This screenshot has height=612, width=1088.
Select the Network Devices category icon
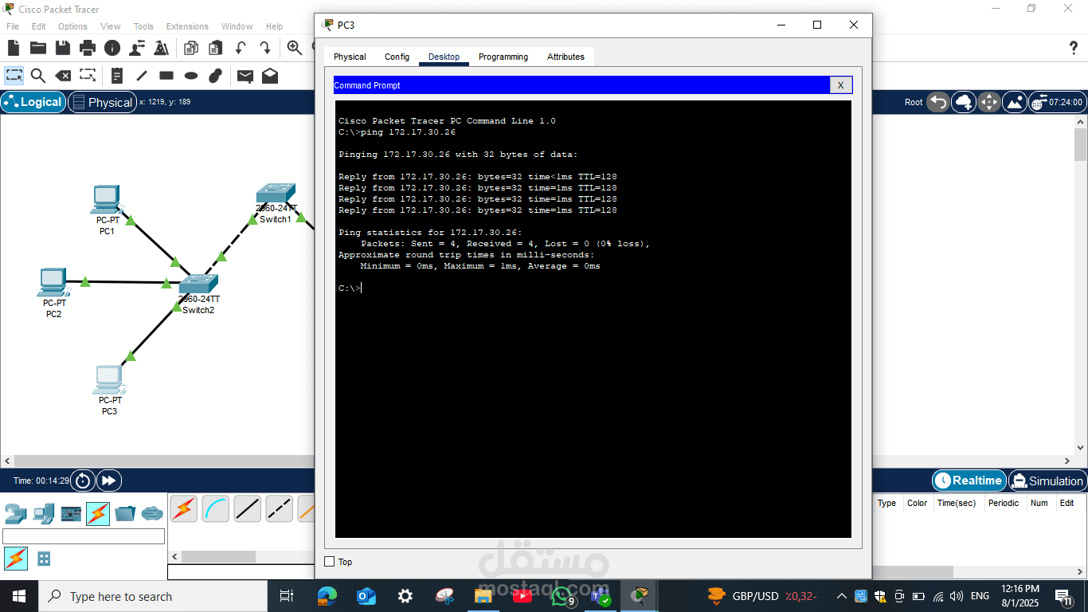[15, 513]
